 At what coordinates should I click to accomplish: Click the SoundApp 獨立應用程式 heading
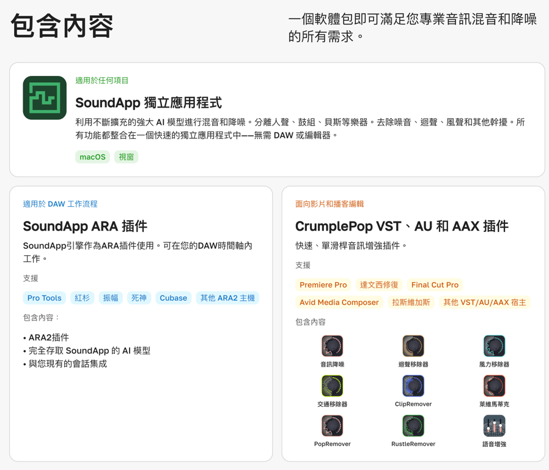[x=149, y=103]
